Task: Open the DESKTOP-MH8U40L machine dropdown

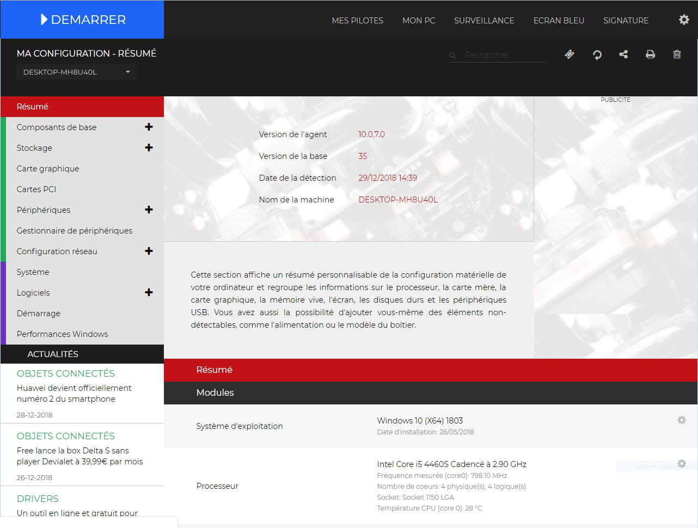Action: [x=76, y=72]
